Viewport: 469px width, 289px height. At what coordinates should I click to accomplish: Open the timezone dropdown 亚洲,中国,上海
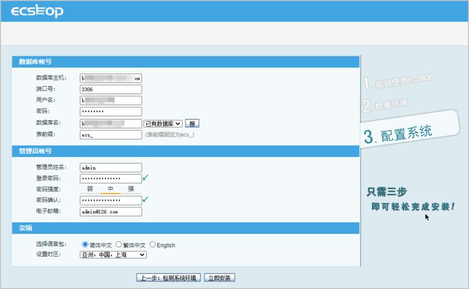click(113, 255)
